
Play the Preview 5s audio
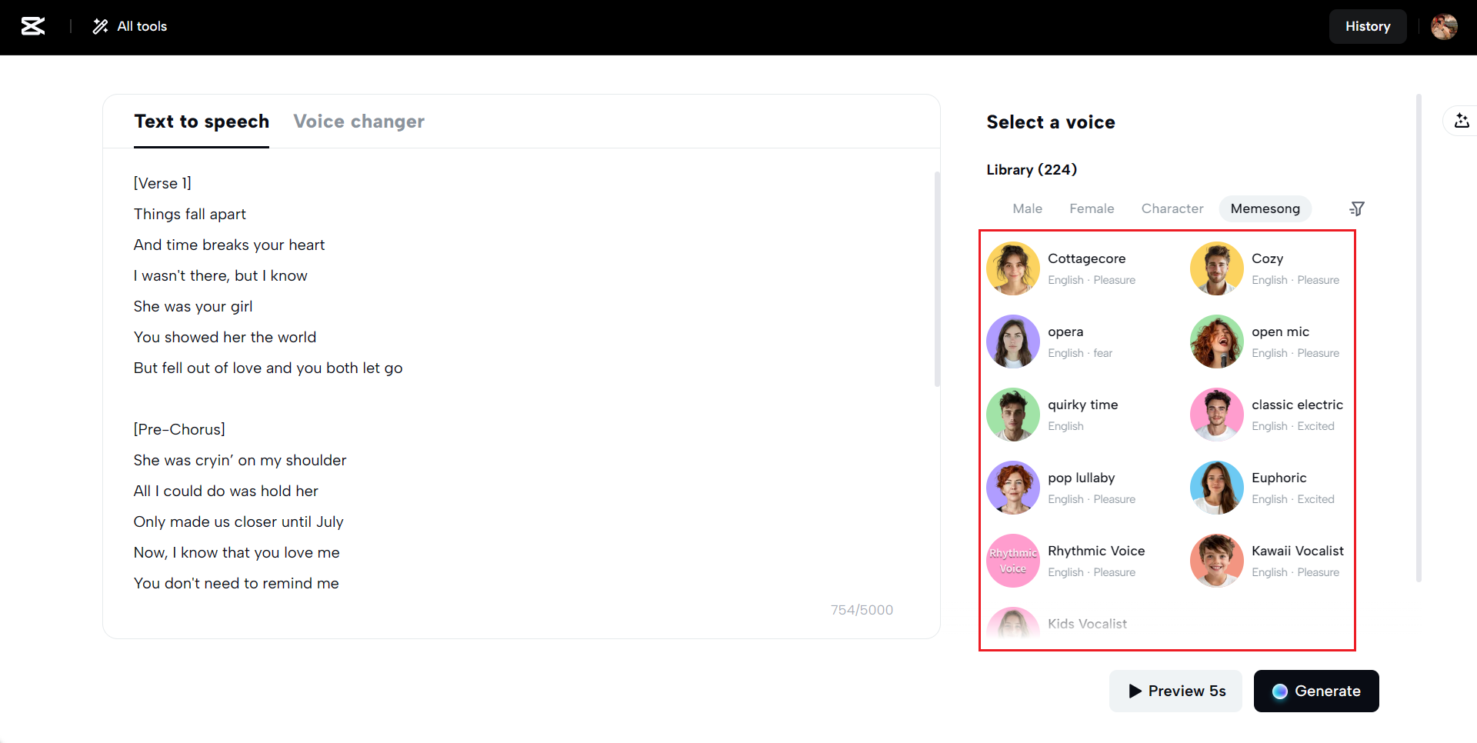click(1175, 691)
